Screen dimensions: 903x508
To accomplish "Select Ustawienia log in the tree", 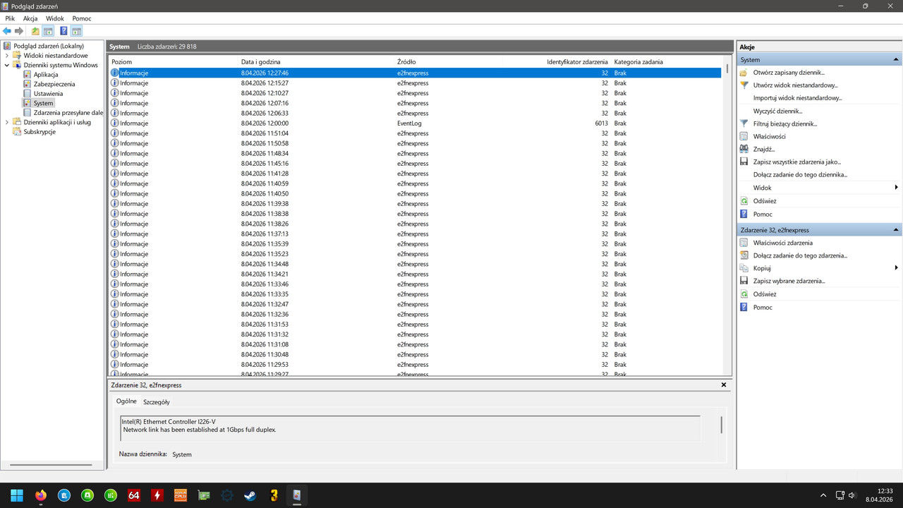I will pos(48,94).
